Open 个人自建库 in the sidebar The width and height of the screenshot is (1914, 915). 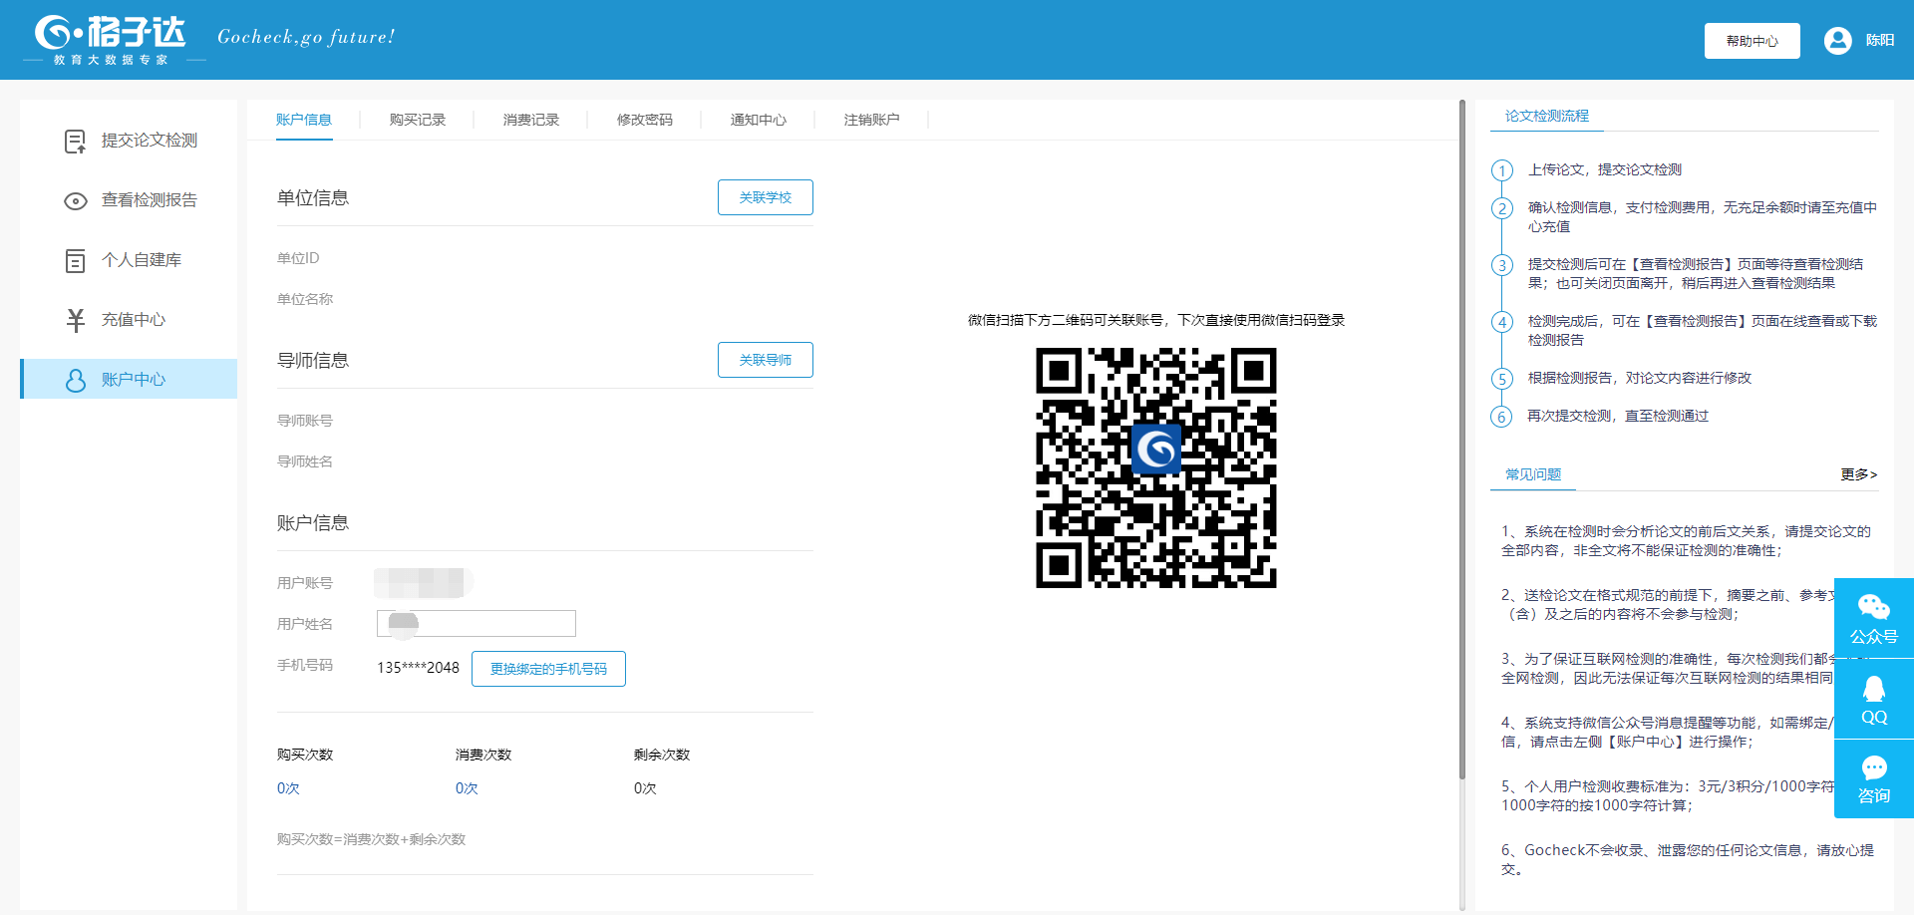[x=129, y=260]
